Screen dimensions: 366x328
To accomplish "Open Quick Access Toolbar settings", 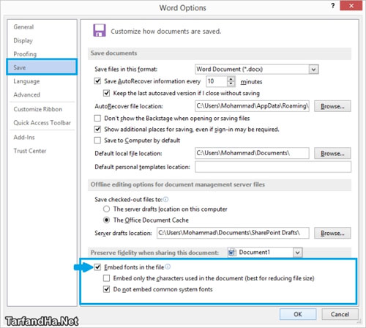I will click(x=42, y=122).
